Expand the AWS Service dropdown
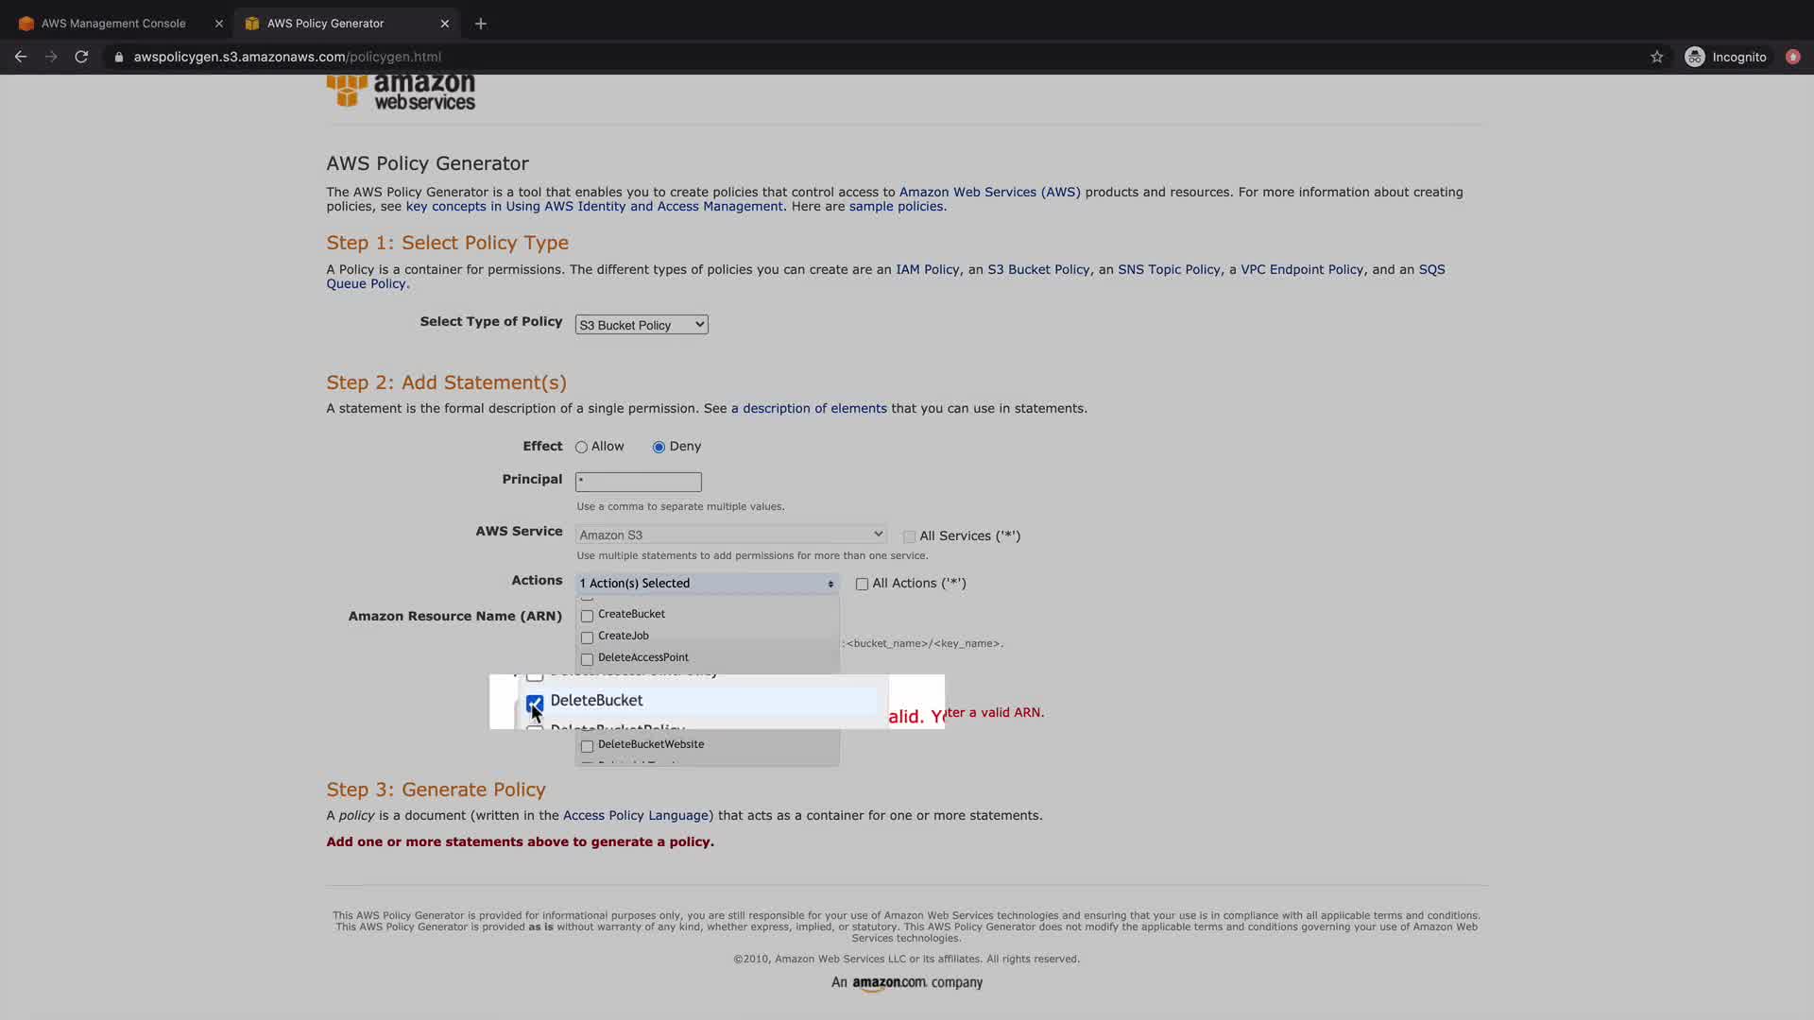 (730, 535)
